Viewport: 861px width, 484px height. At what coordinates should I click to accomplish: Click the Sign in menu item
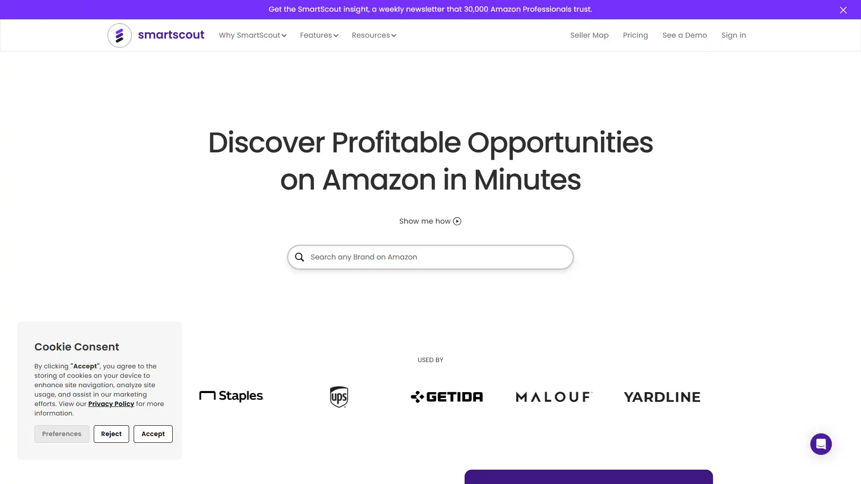coord(733,35)
